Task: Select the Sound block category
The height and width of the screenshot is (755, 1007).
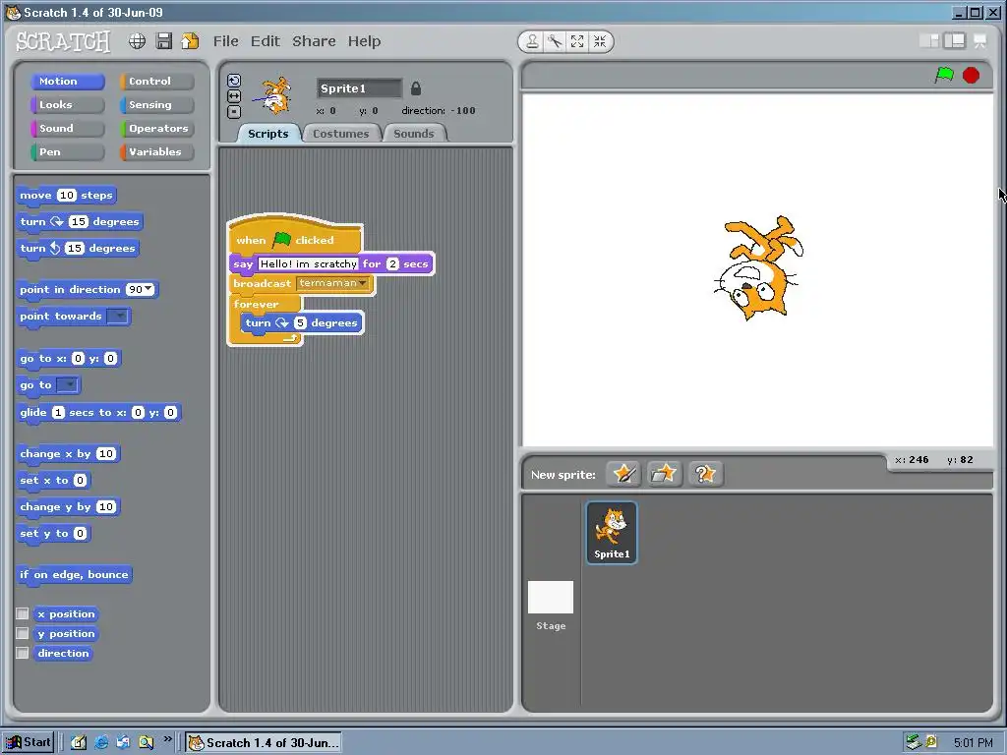Action: [x=67, y=129]
